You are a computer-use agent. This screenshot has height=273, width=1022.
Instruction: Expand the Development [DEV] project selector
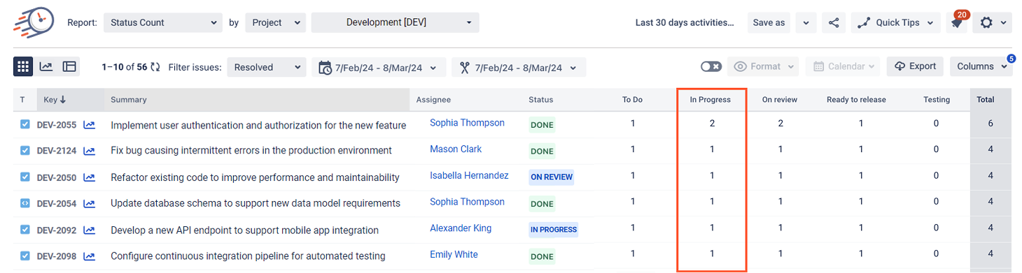pyautogui.click(x=395, y=22)
